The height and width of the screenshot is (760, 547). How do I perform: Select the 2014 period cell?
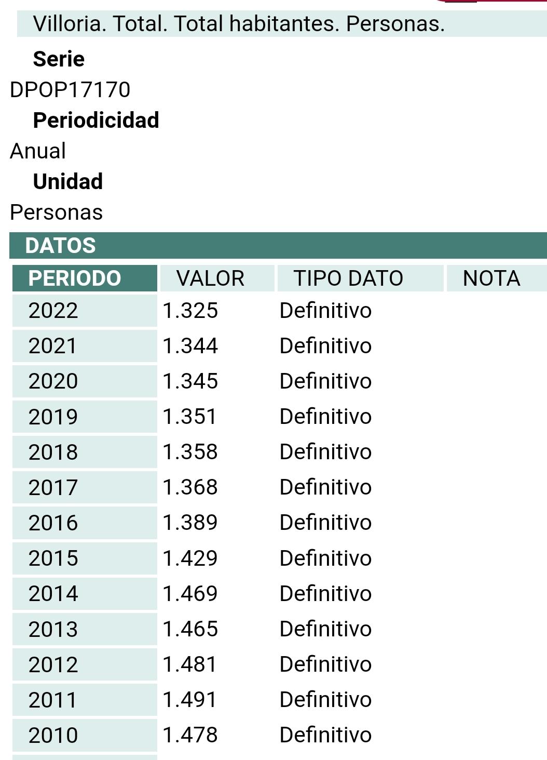coord(85,593)
